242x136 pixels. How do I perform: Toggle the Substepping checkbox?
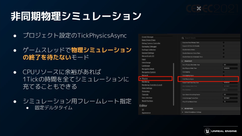[223, 72]
